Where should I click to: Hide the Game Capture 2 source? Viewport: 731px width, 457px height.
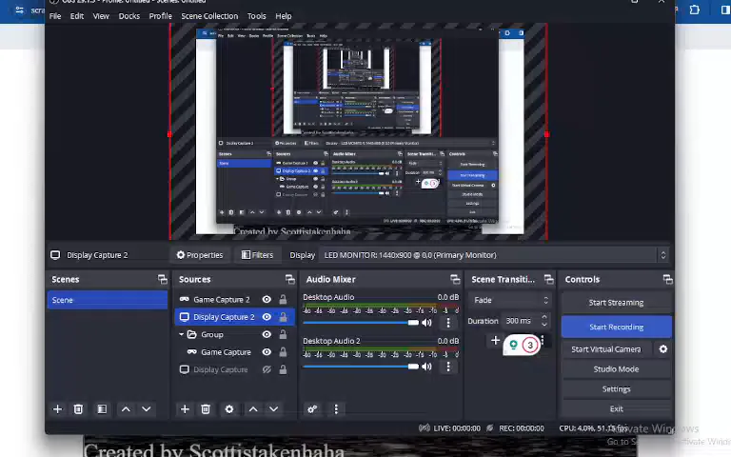[x=267, y=299]
